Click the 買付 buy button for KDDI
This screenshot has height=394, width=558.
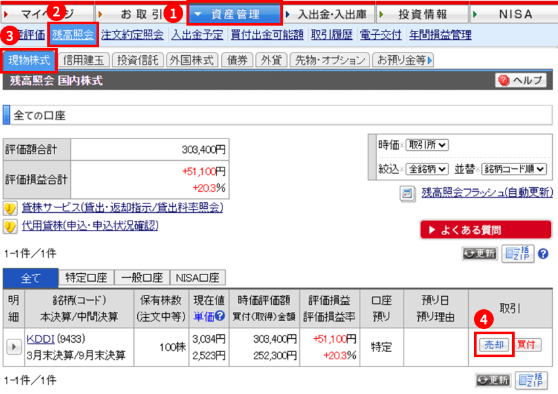pos(528,345)
